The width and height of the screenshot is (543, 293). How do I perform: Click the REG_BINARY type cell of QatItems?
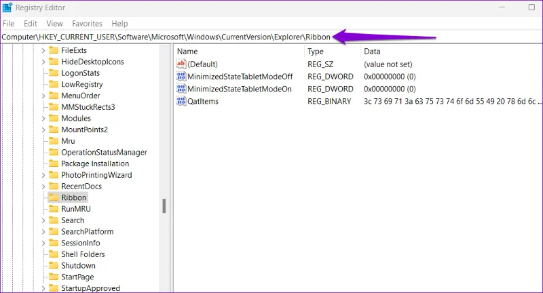pyautogui.click(x=329, y=101)
